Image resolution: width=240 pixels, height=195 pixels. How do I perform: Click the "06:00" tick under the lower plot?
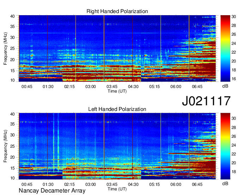176,184
